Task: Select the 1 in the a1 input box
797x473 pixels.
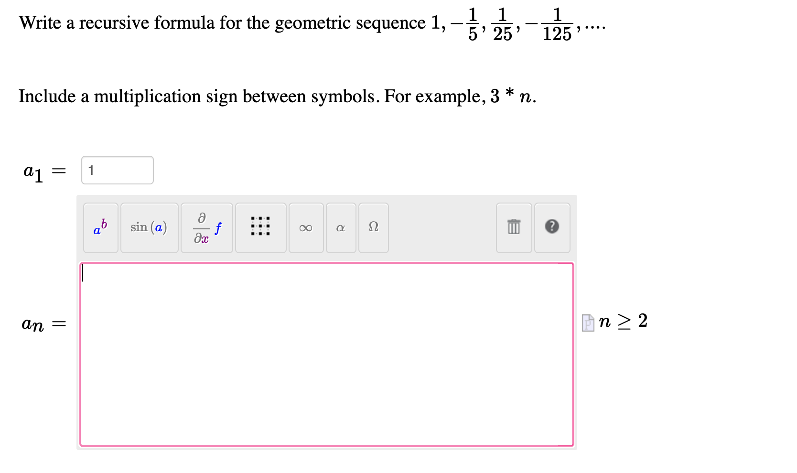Action: (91, 170)
